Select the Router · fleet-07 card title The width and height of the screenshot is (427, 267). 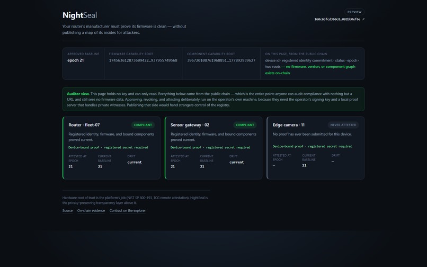click(84, 125)
